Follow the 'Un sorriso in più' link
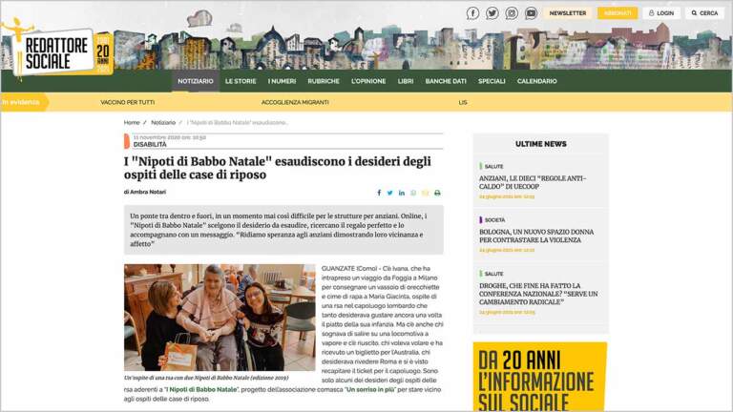733x412 pixels. tap(370, 389)
